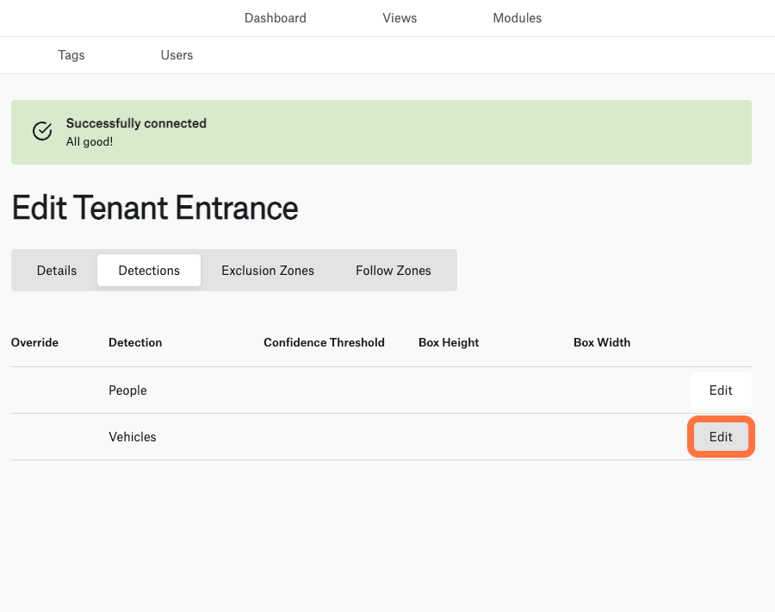
Task: Click the Box Width column header
Action: pos(602,342)
